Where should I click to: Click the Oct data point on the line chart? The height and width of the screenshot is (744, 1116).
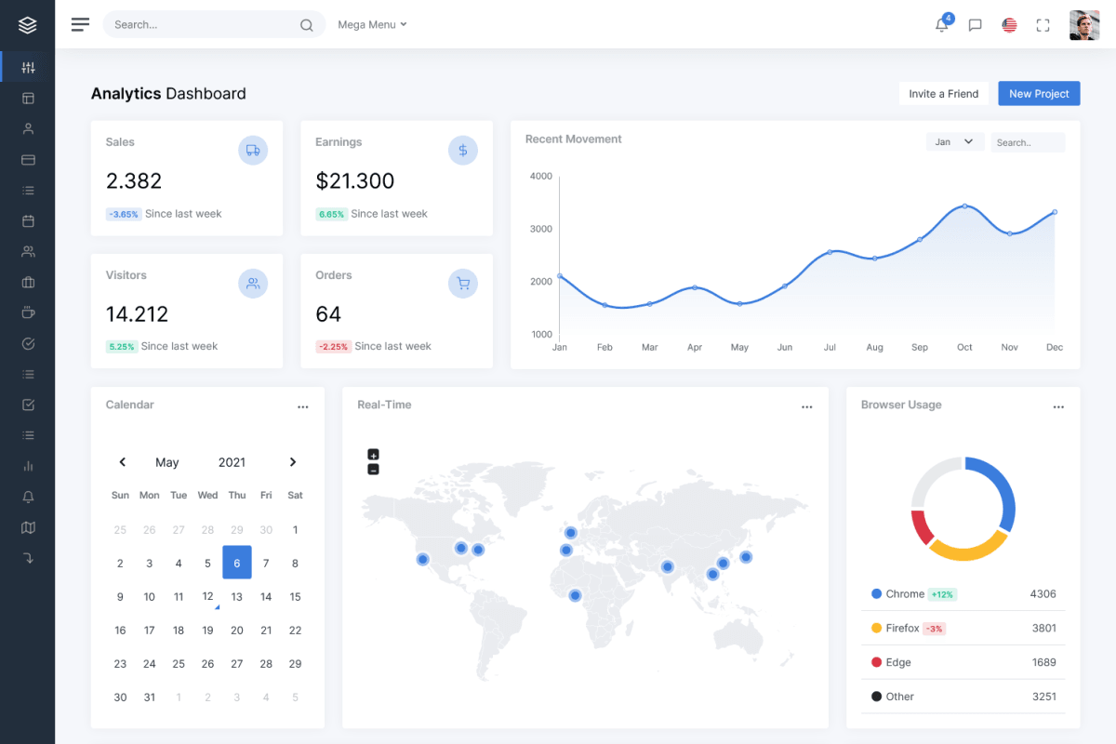pyautogui.click(x=964, y=206)
